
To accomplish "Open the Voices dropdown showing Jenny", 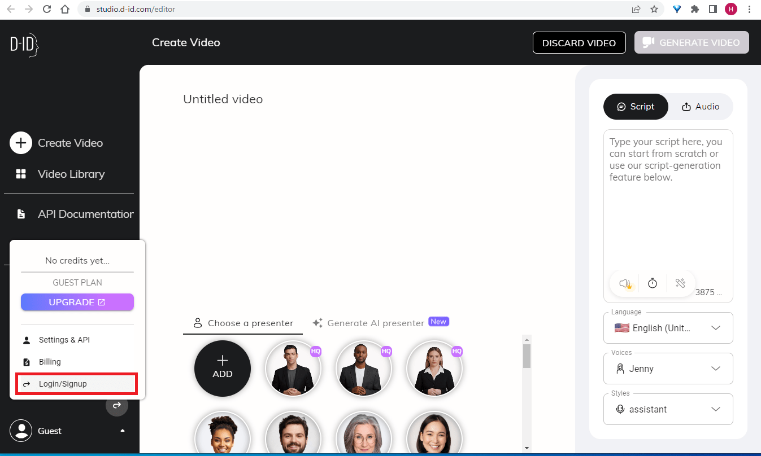I will 668,369.
